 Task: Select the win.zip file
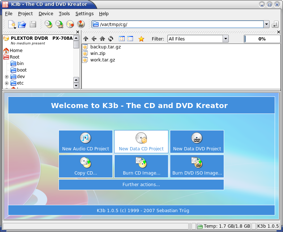pyautogui.click(x=94, y=53)
